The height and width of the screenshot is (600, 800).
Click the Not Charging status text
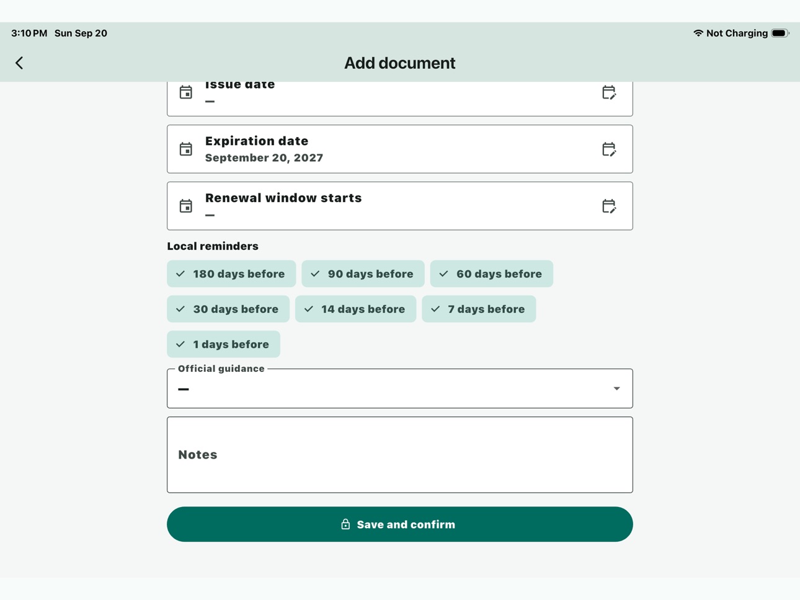(737, 33)
